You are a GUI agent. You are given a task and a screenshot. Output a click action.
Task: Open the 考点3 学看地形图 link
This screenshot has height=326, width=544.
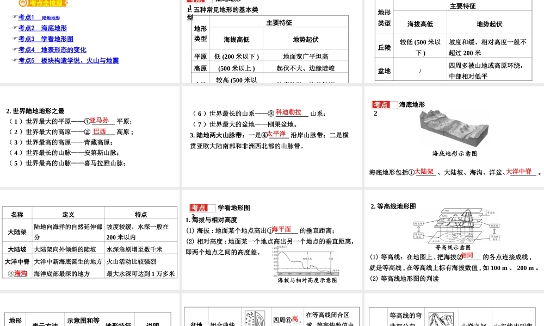point(46,39)
